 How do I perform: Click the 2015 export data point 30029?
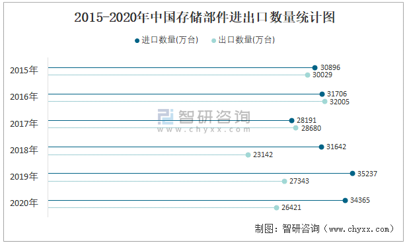tap(308, 75)
